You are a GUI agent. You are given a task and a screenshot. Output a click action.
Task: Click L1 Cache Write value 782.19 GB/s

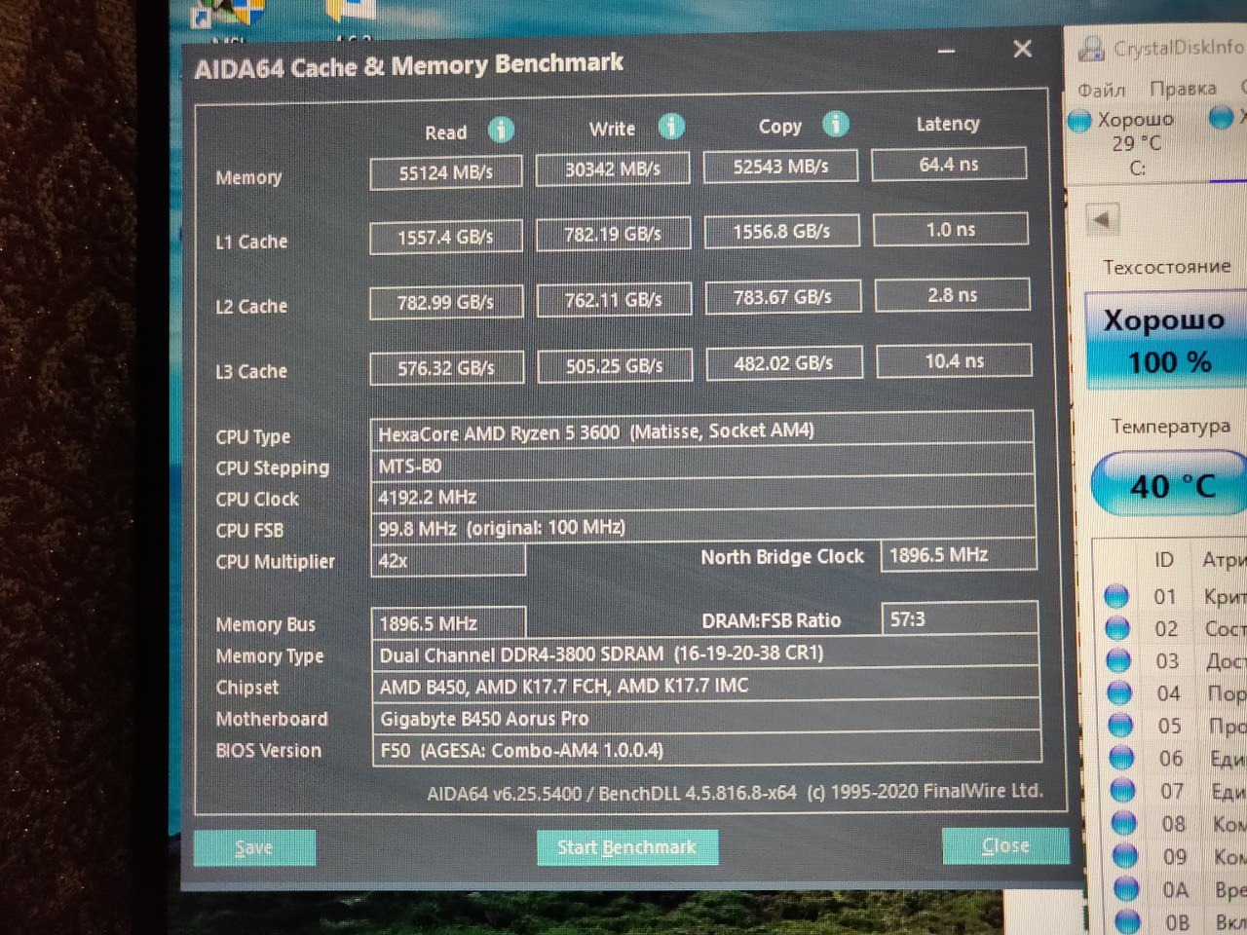point(614,234)
